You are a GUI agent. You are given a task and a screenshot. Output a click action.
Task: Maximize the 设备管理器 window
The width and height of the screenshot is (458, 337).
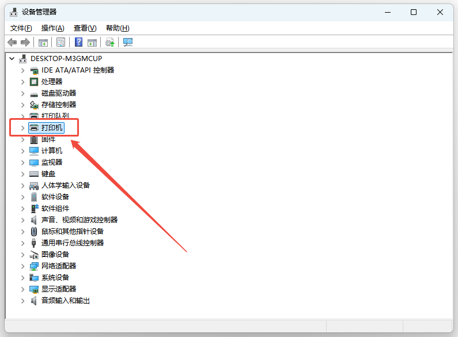point(414,12)
